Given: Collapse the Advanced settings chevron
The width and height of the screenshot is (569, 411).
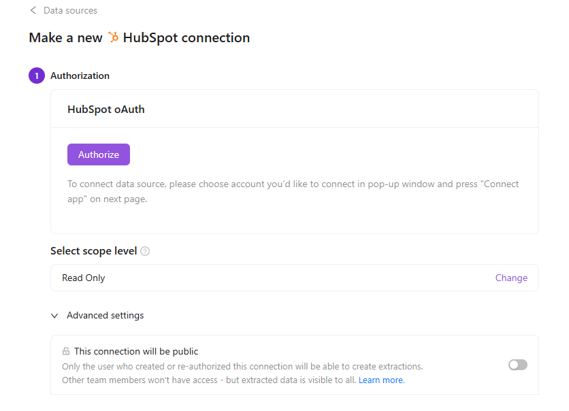Looking at the screenshot, I should (54, 316).
